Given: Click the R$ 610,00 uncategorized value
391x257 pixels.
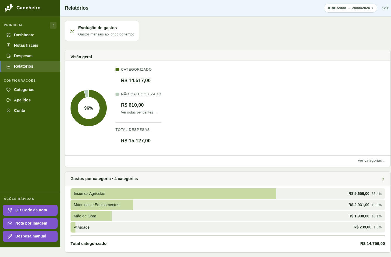Looking at the screenshot, I should point(132,105).
